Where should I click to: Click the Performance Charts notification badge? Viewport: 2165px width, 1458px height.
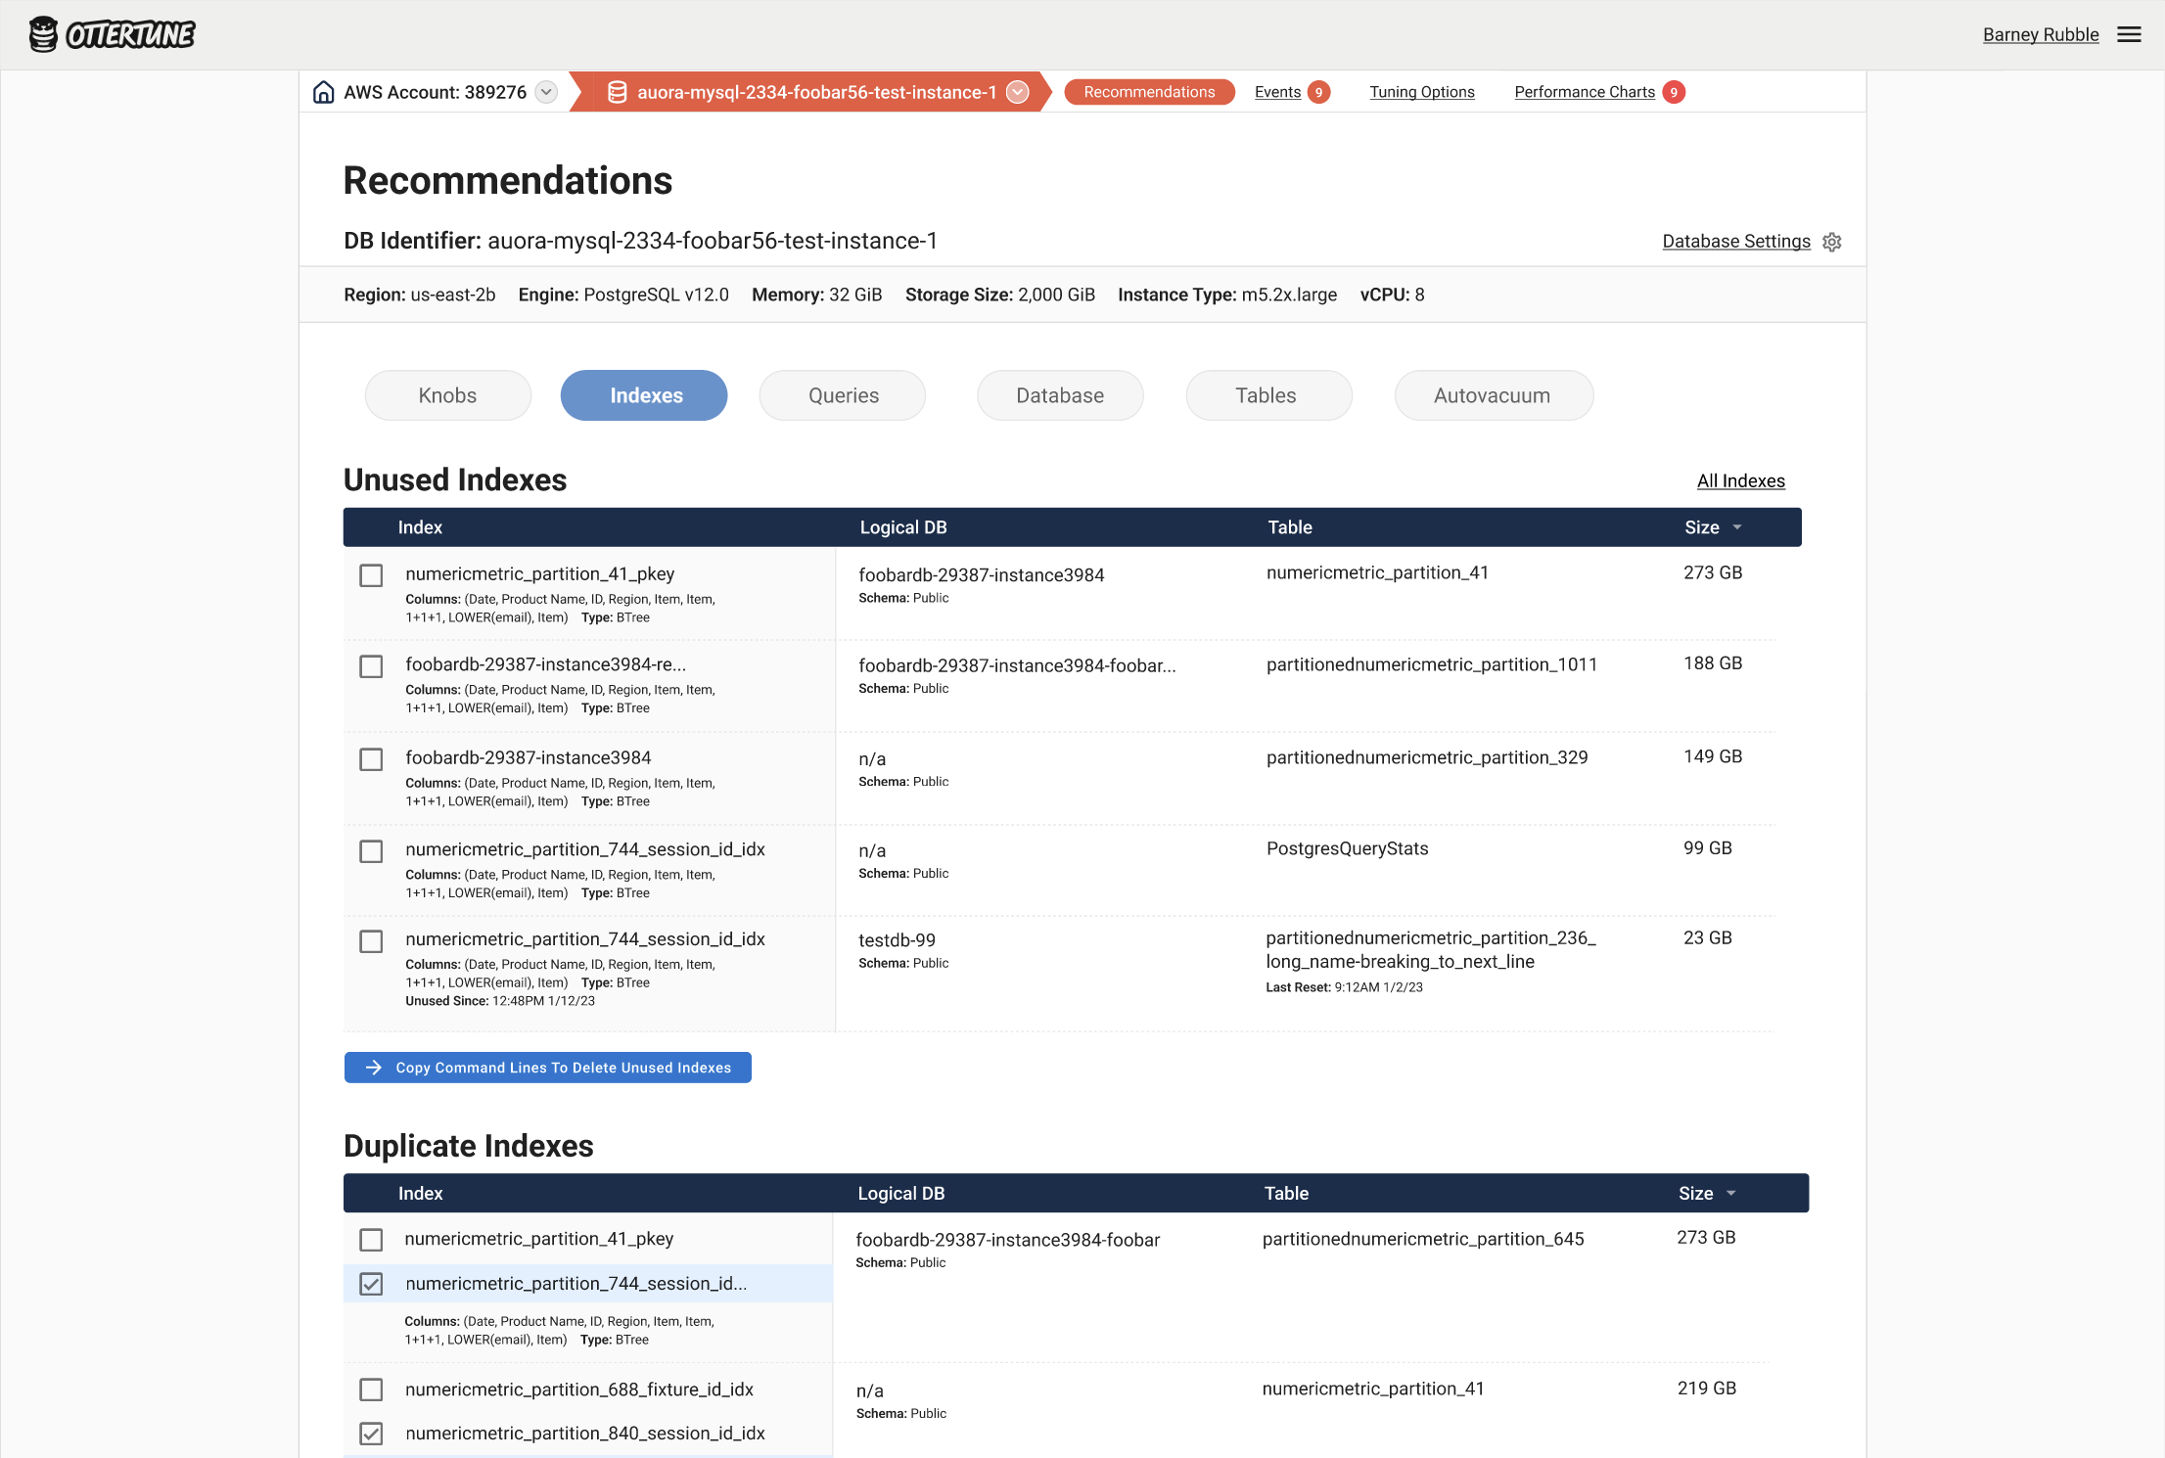point(1674,92)
